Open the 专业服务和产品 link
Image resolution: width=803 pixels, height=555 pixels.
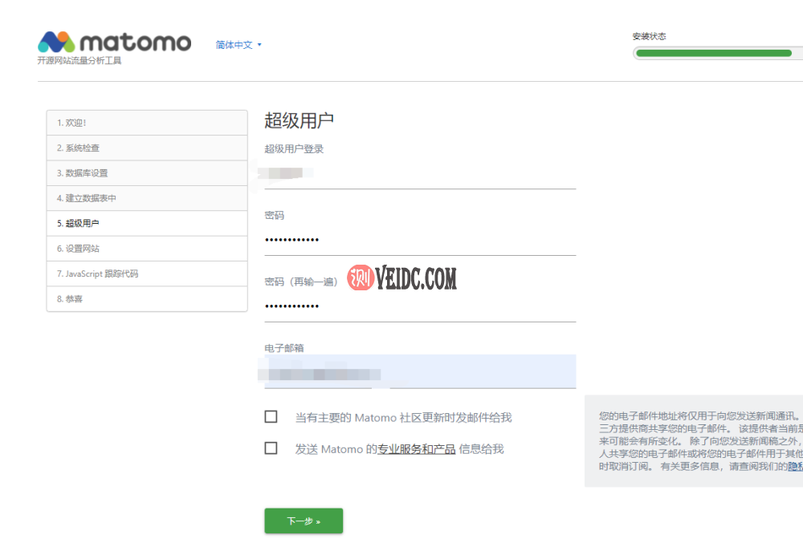click(x=416, y=449)
